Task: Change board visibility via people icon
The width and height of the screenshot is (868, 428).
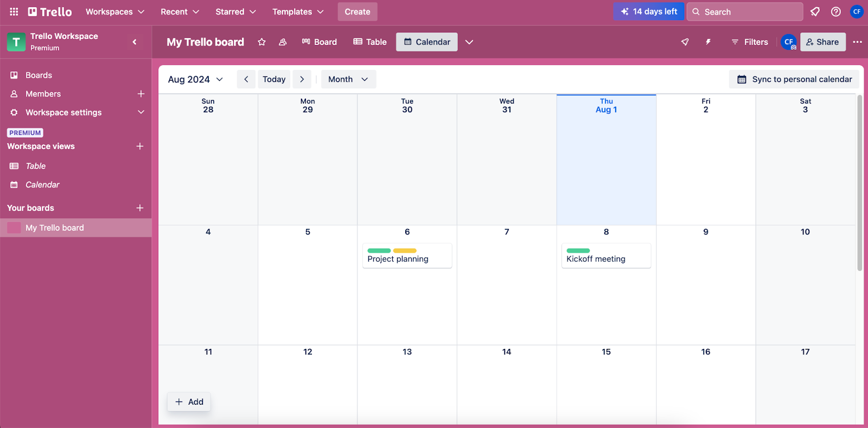Action: (283, 42)
